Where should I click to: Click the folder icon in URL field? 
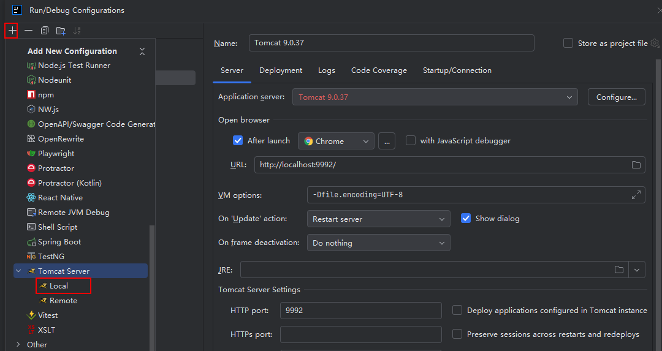[636, 165]
